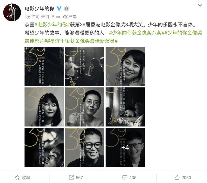This screenshot has height=183, width=207.
Task: Open the 最佳女主角 poster thumbnail
Action: coord(125,107)
